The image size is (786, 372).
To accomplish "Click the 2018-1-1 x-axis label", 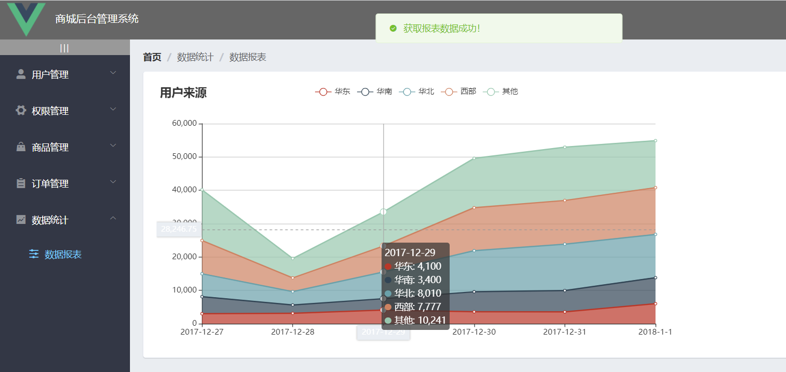I will click(x=656, y=331).
